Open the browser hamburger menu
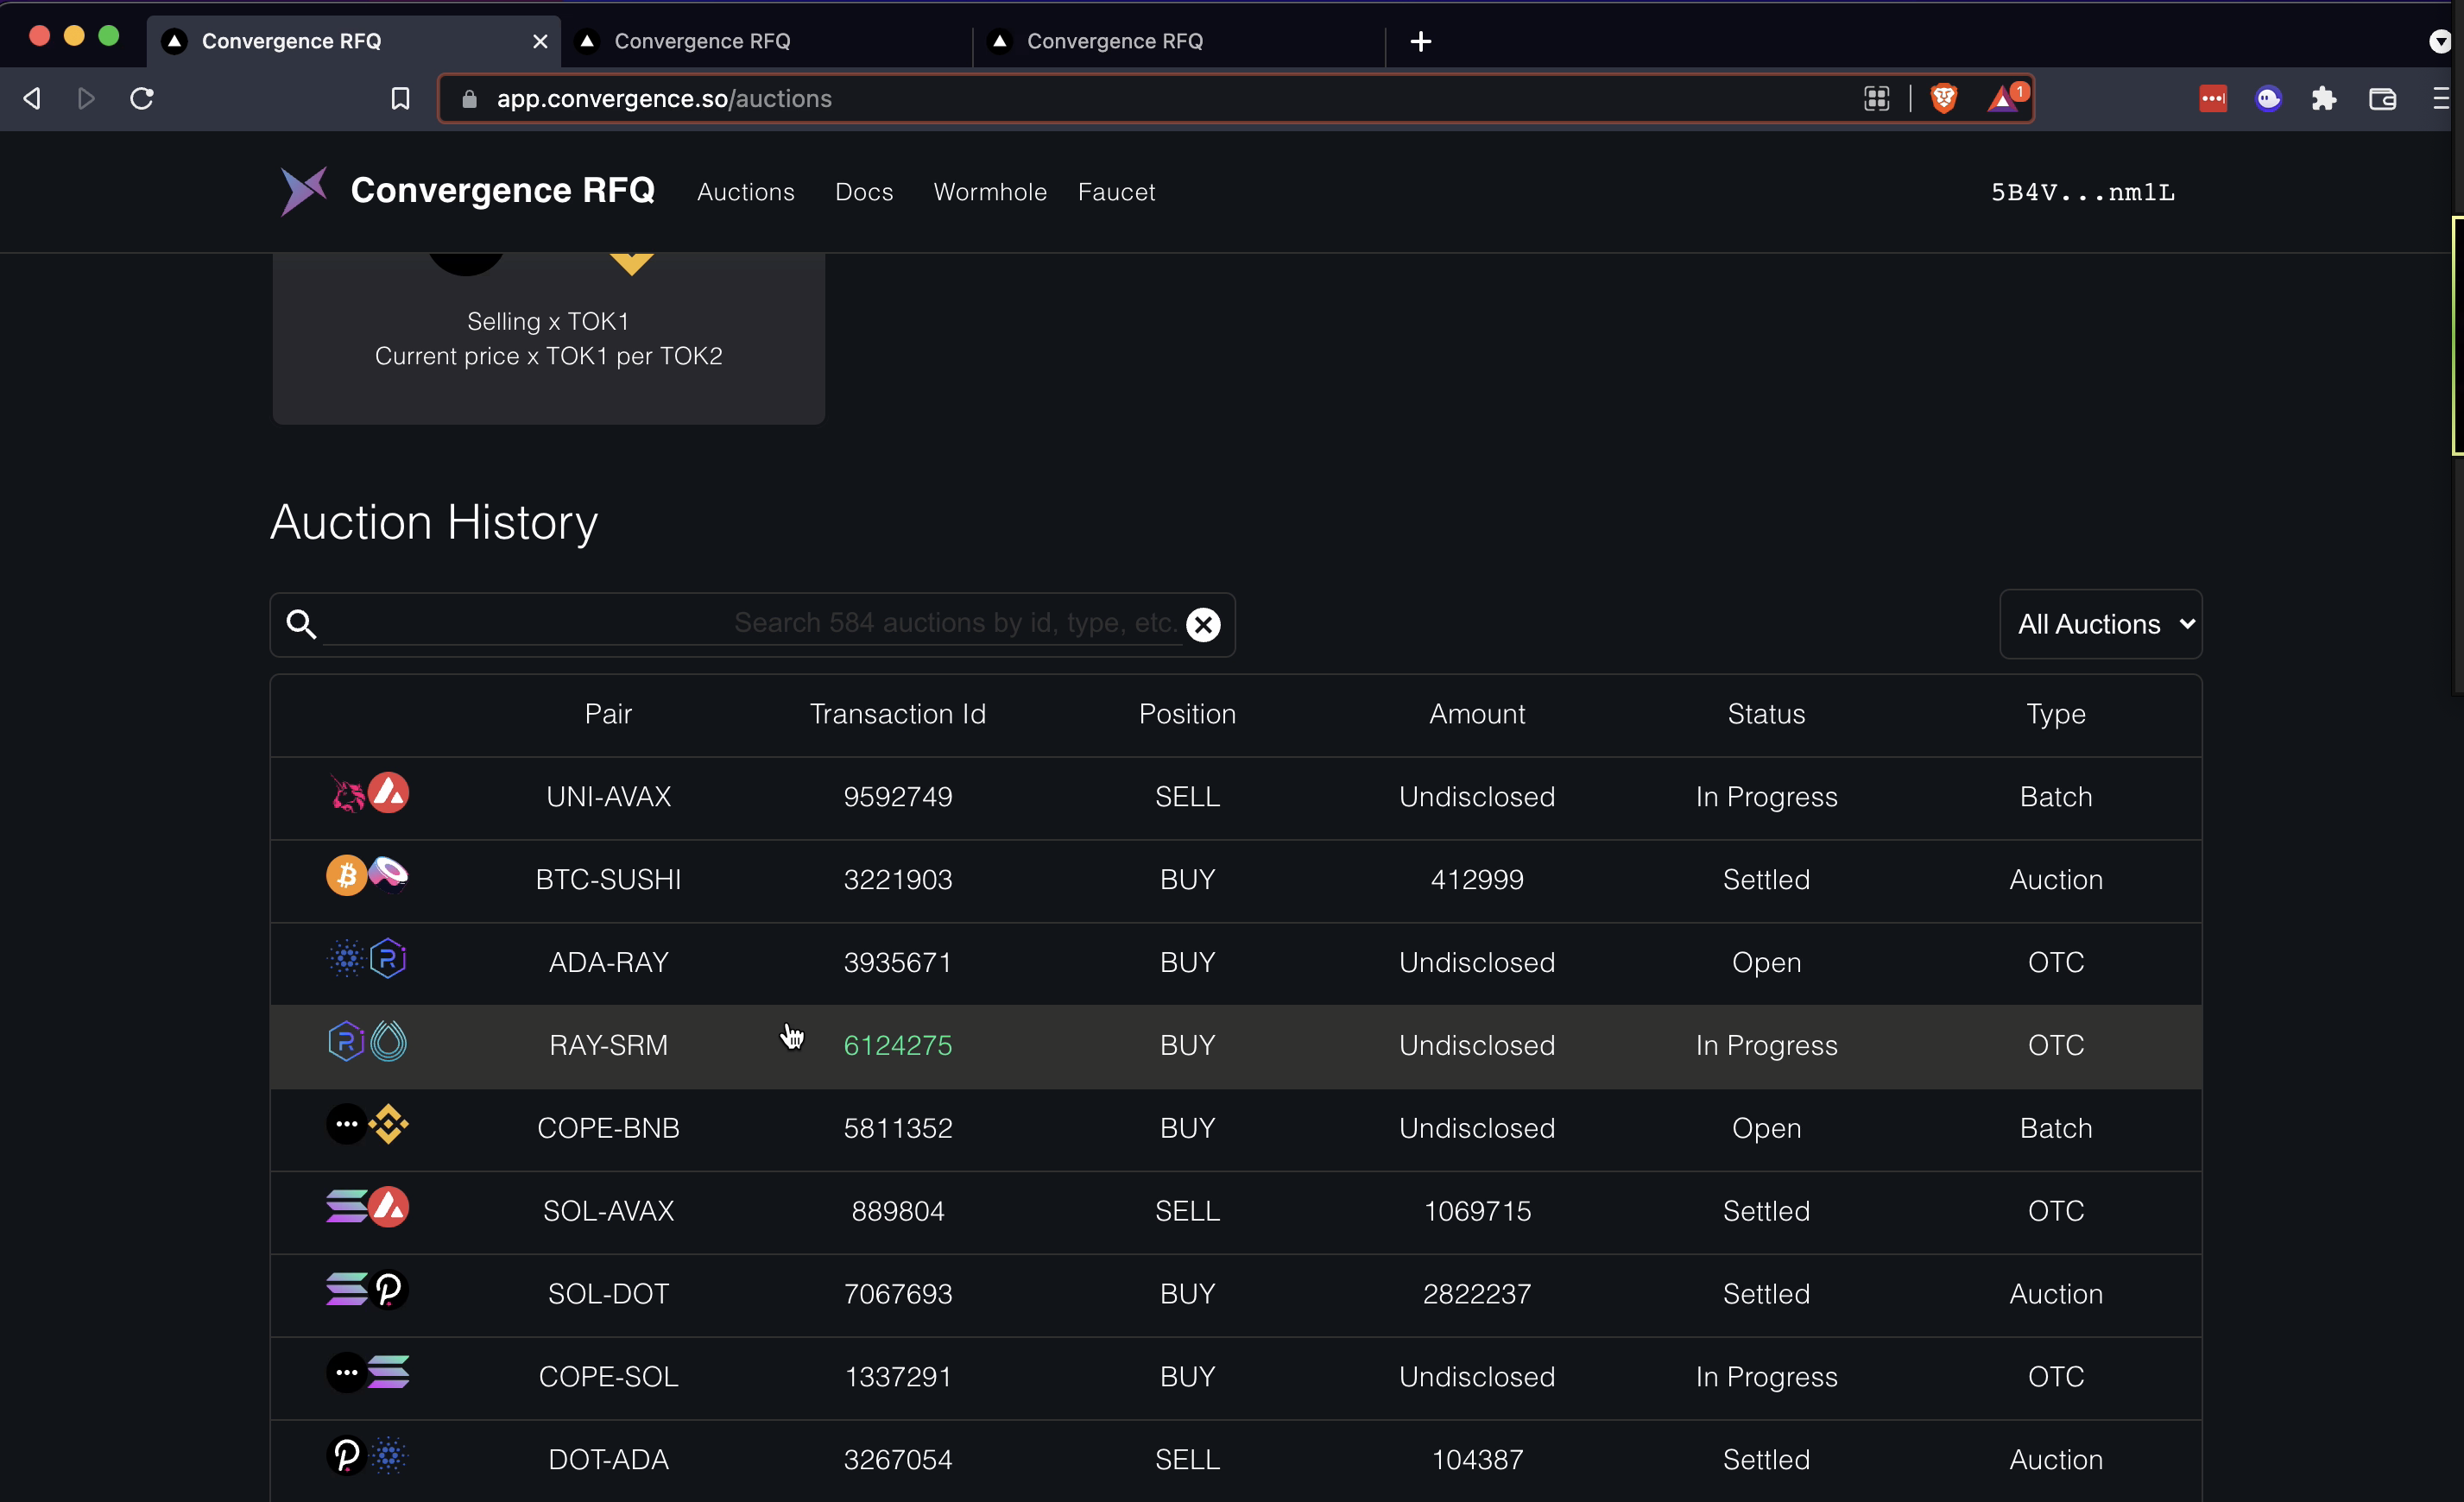2464x1502 pixels. (x=2440, y=98)
